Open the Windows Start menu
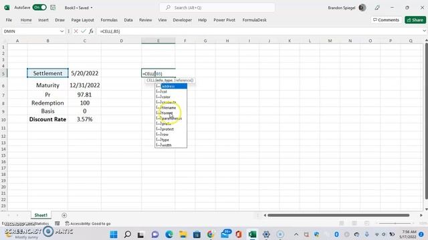 click(x=114, y=234)
